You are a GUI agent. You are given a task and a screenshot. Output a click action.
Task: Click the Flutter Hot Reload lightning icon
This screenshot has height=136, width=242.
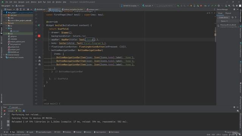191,6
